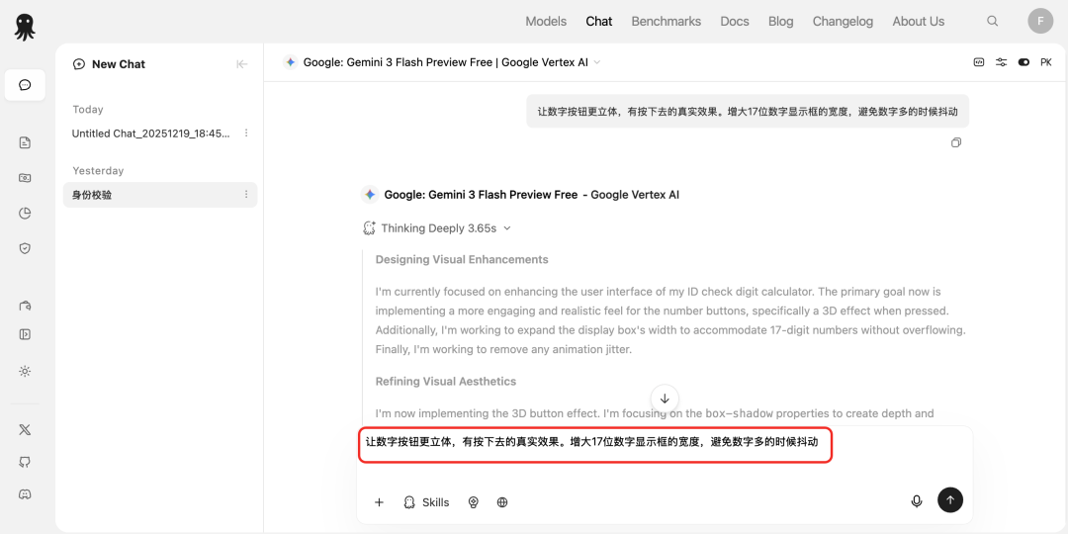Copy the user message with copy icon
The image size is (1068, 534).
point(956,143)
